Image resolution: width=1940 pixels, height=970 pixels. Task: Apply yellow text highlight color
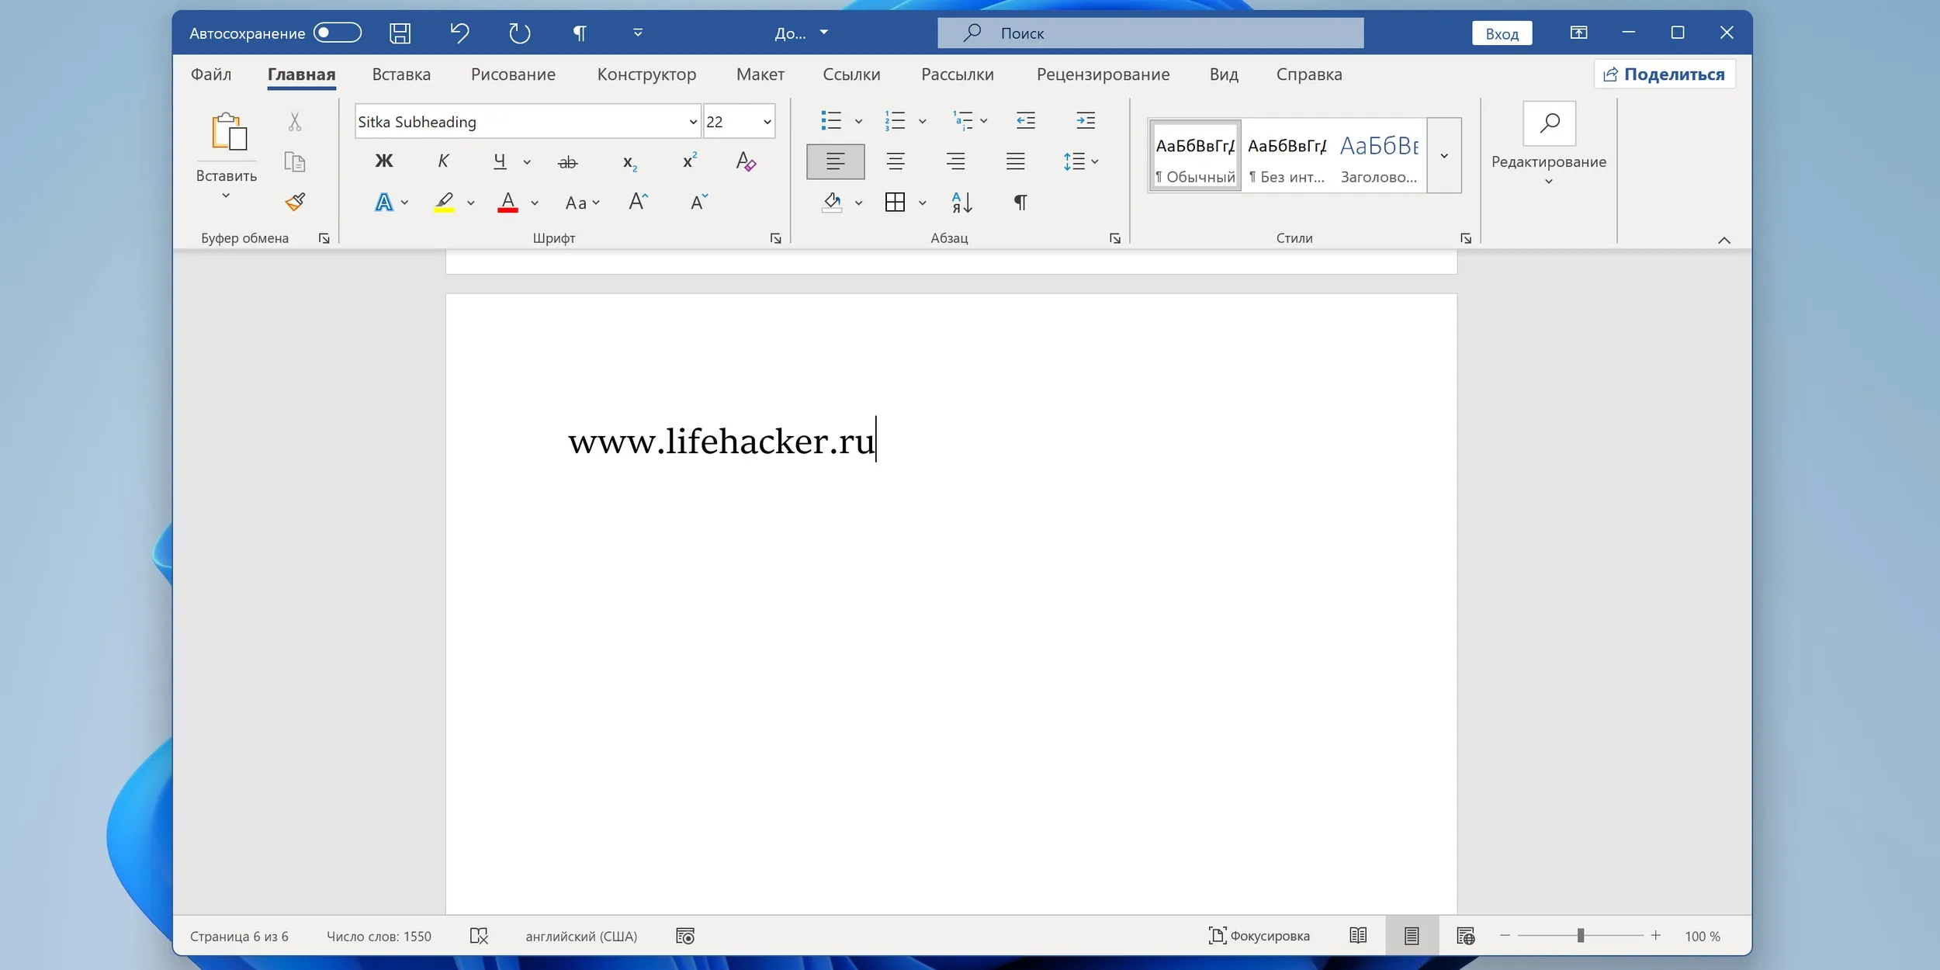(444, 203)
